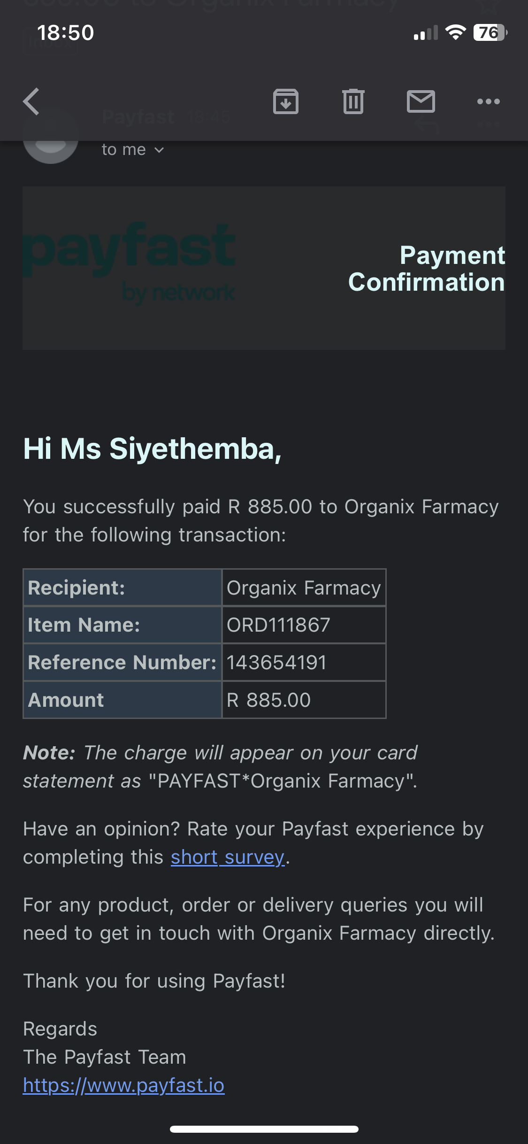Tap the R 885.00 amount cell
This screenshot has height=1144, width=528.
[304, 700]
